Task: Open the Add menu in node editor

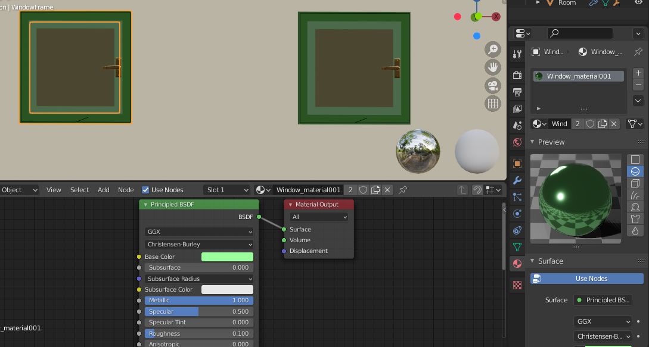Action: 104,190
